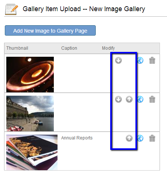Delete the Annual Reports image
Viewport: 167px width, 178px height.
(152, 138)
